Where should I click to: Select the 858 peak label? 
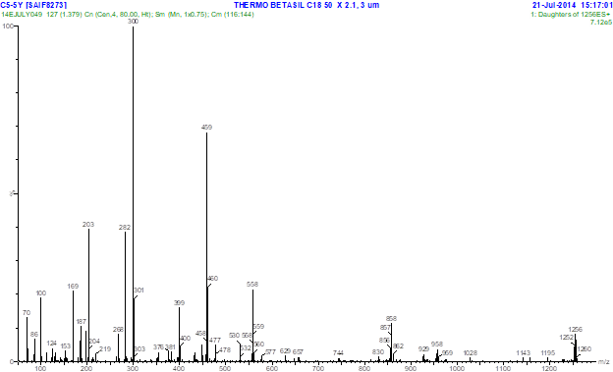391,318
